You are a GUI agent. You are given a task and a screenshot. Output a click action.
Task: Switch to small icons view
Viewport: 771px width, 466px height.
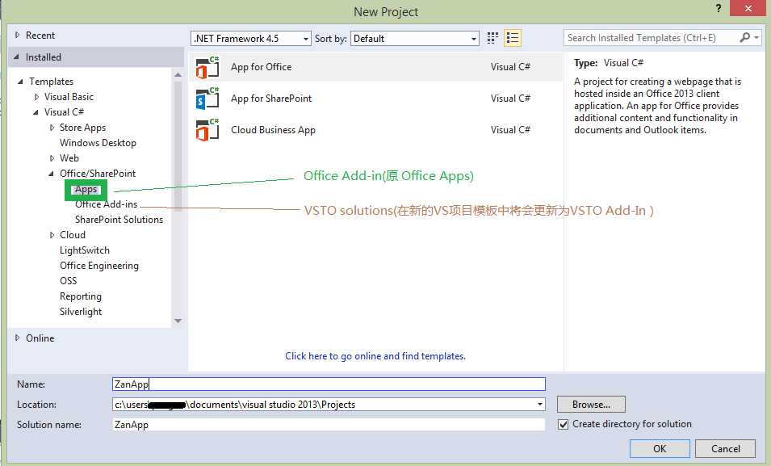(492, 38)
